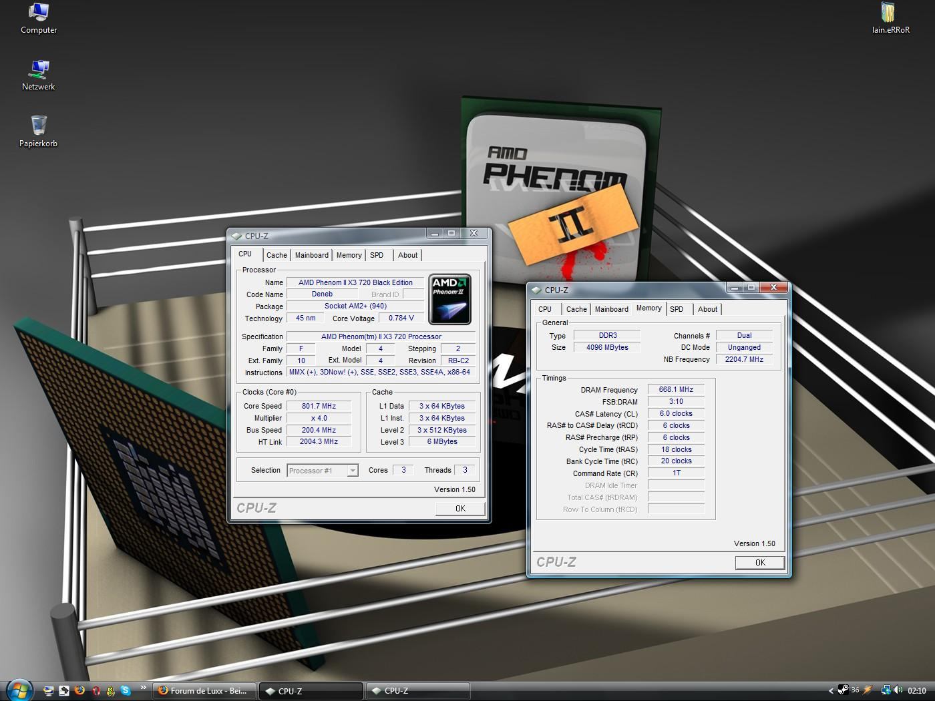Screen dimensions: 935x701
Task: Minimize the left CPU-Z window
Action: 435,234
